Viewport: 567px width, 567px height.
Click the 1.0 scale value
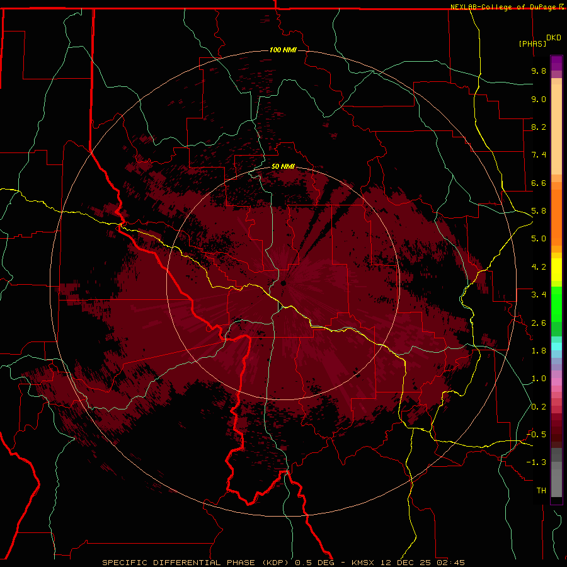(x=539, y=379)
